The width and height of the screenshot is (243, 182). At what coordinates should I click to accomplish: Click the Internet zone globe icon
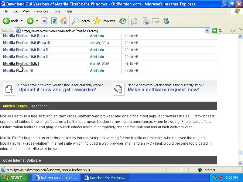click(200, 170)
